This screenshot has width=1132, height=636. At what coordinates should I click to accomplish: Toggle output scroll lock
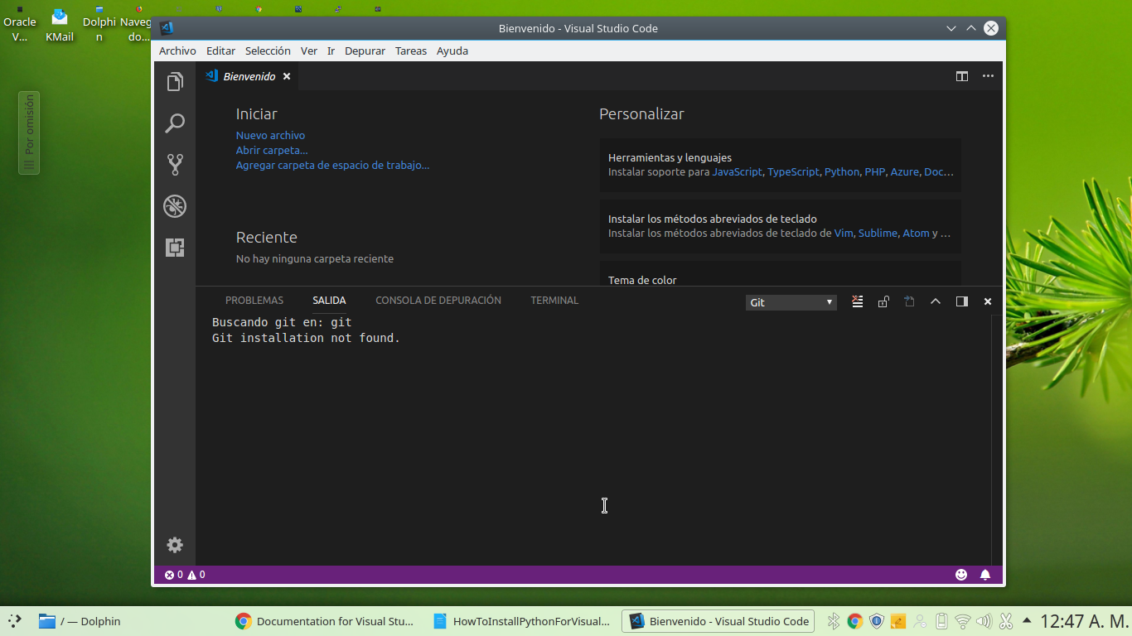[883, 301]
